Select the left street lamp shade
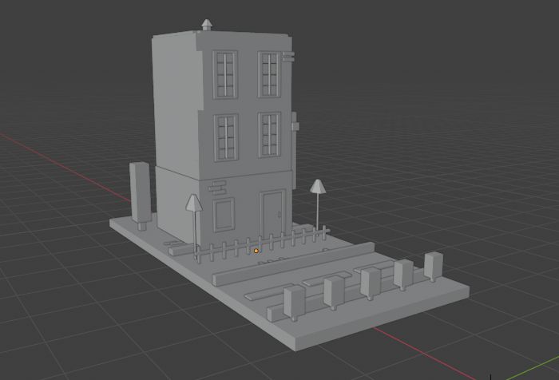This screenshot has height=380, width=559. 194,203
